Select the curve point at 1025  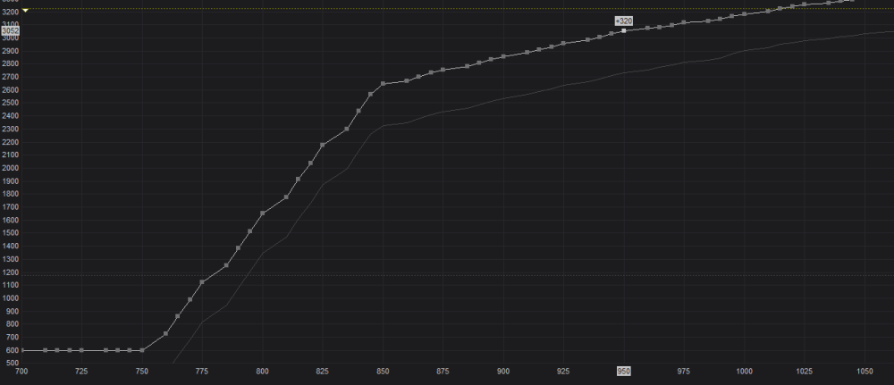[805, 4]
